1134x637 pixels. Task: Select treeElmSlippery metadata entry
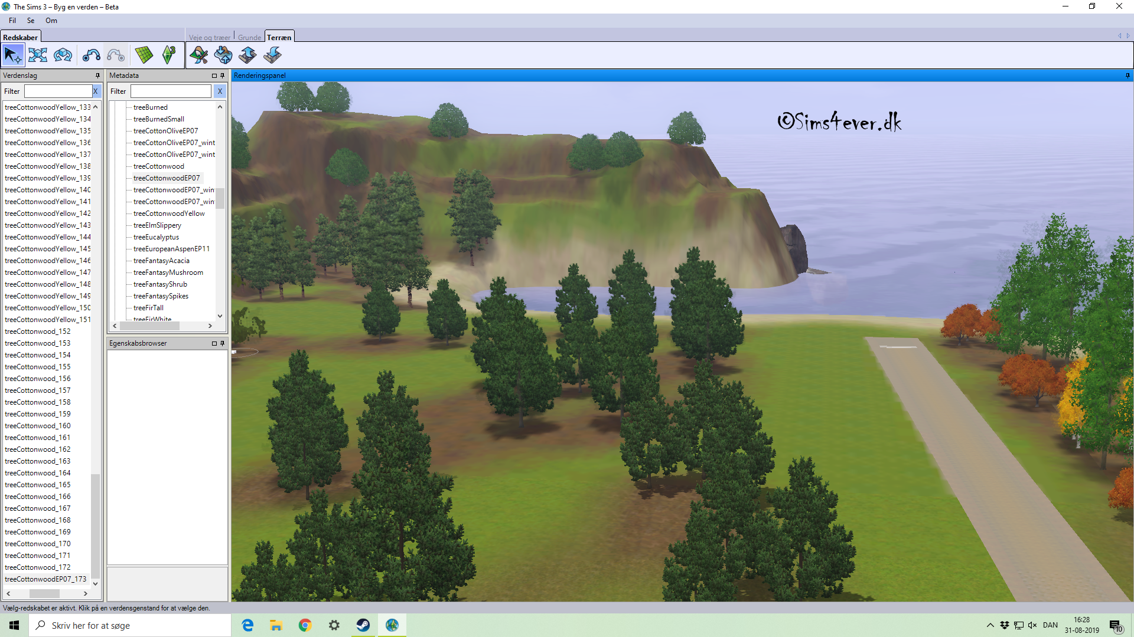(x=157, y=225)
